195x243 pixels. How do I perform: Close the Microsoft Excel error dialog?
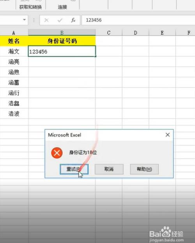[x=168, y=135]
